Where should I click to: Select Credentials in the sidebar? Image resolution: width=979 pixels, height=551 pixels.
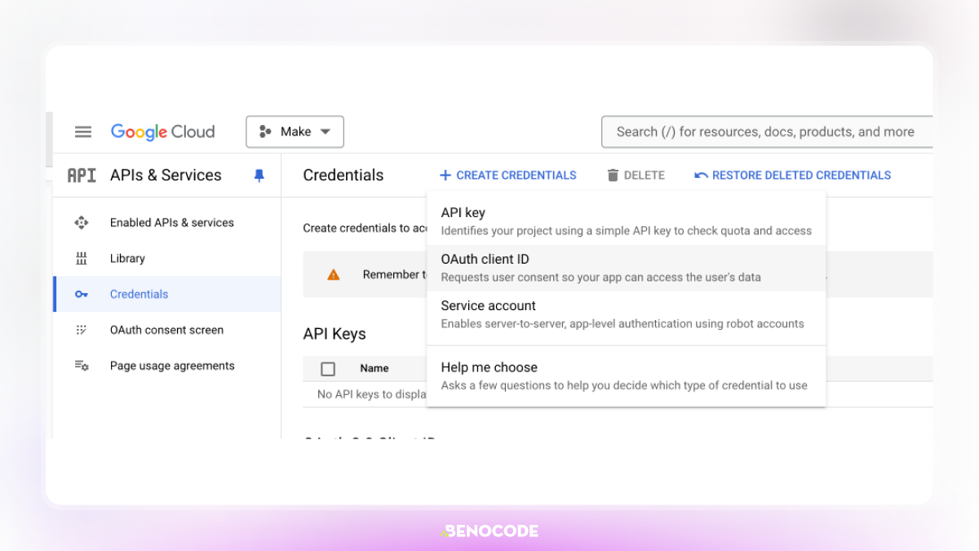coord(167,294)
